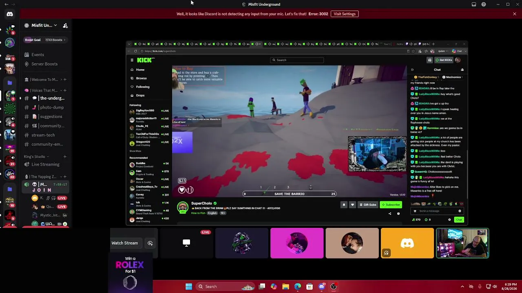The height and width of the screenshot is (293, 522).
Task: Open Discord direct messages home icon
Action: pos(10,14)
